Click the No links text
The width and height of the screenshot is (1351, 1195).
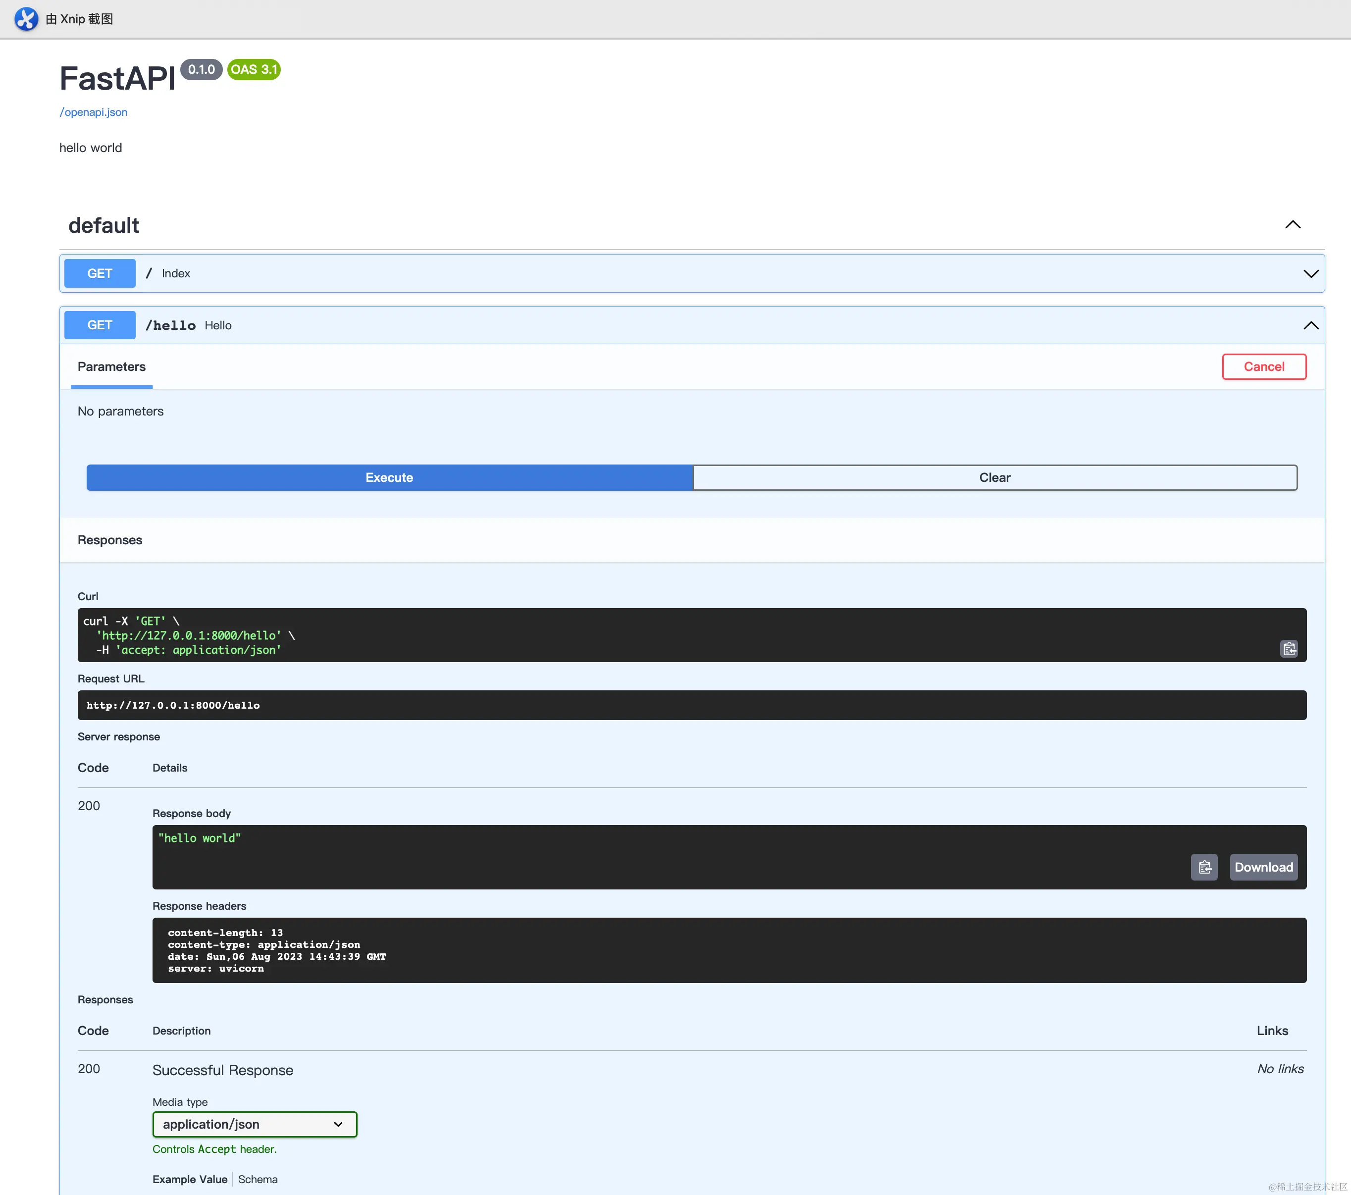[1280, 1068]
